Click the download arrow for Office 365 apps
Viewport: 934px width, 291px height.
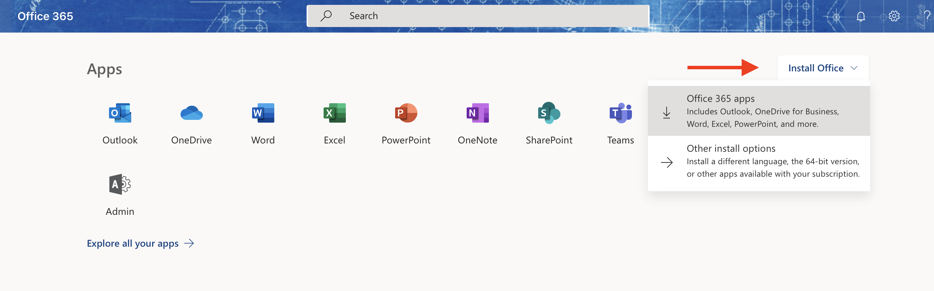pyautogui.click(x=666, y=113)
